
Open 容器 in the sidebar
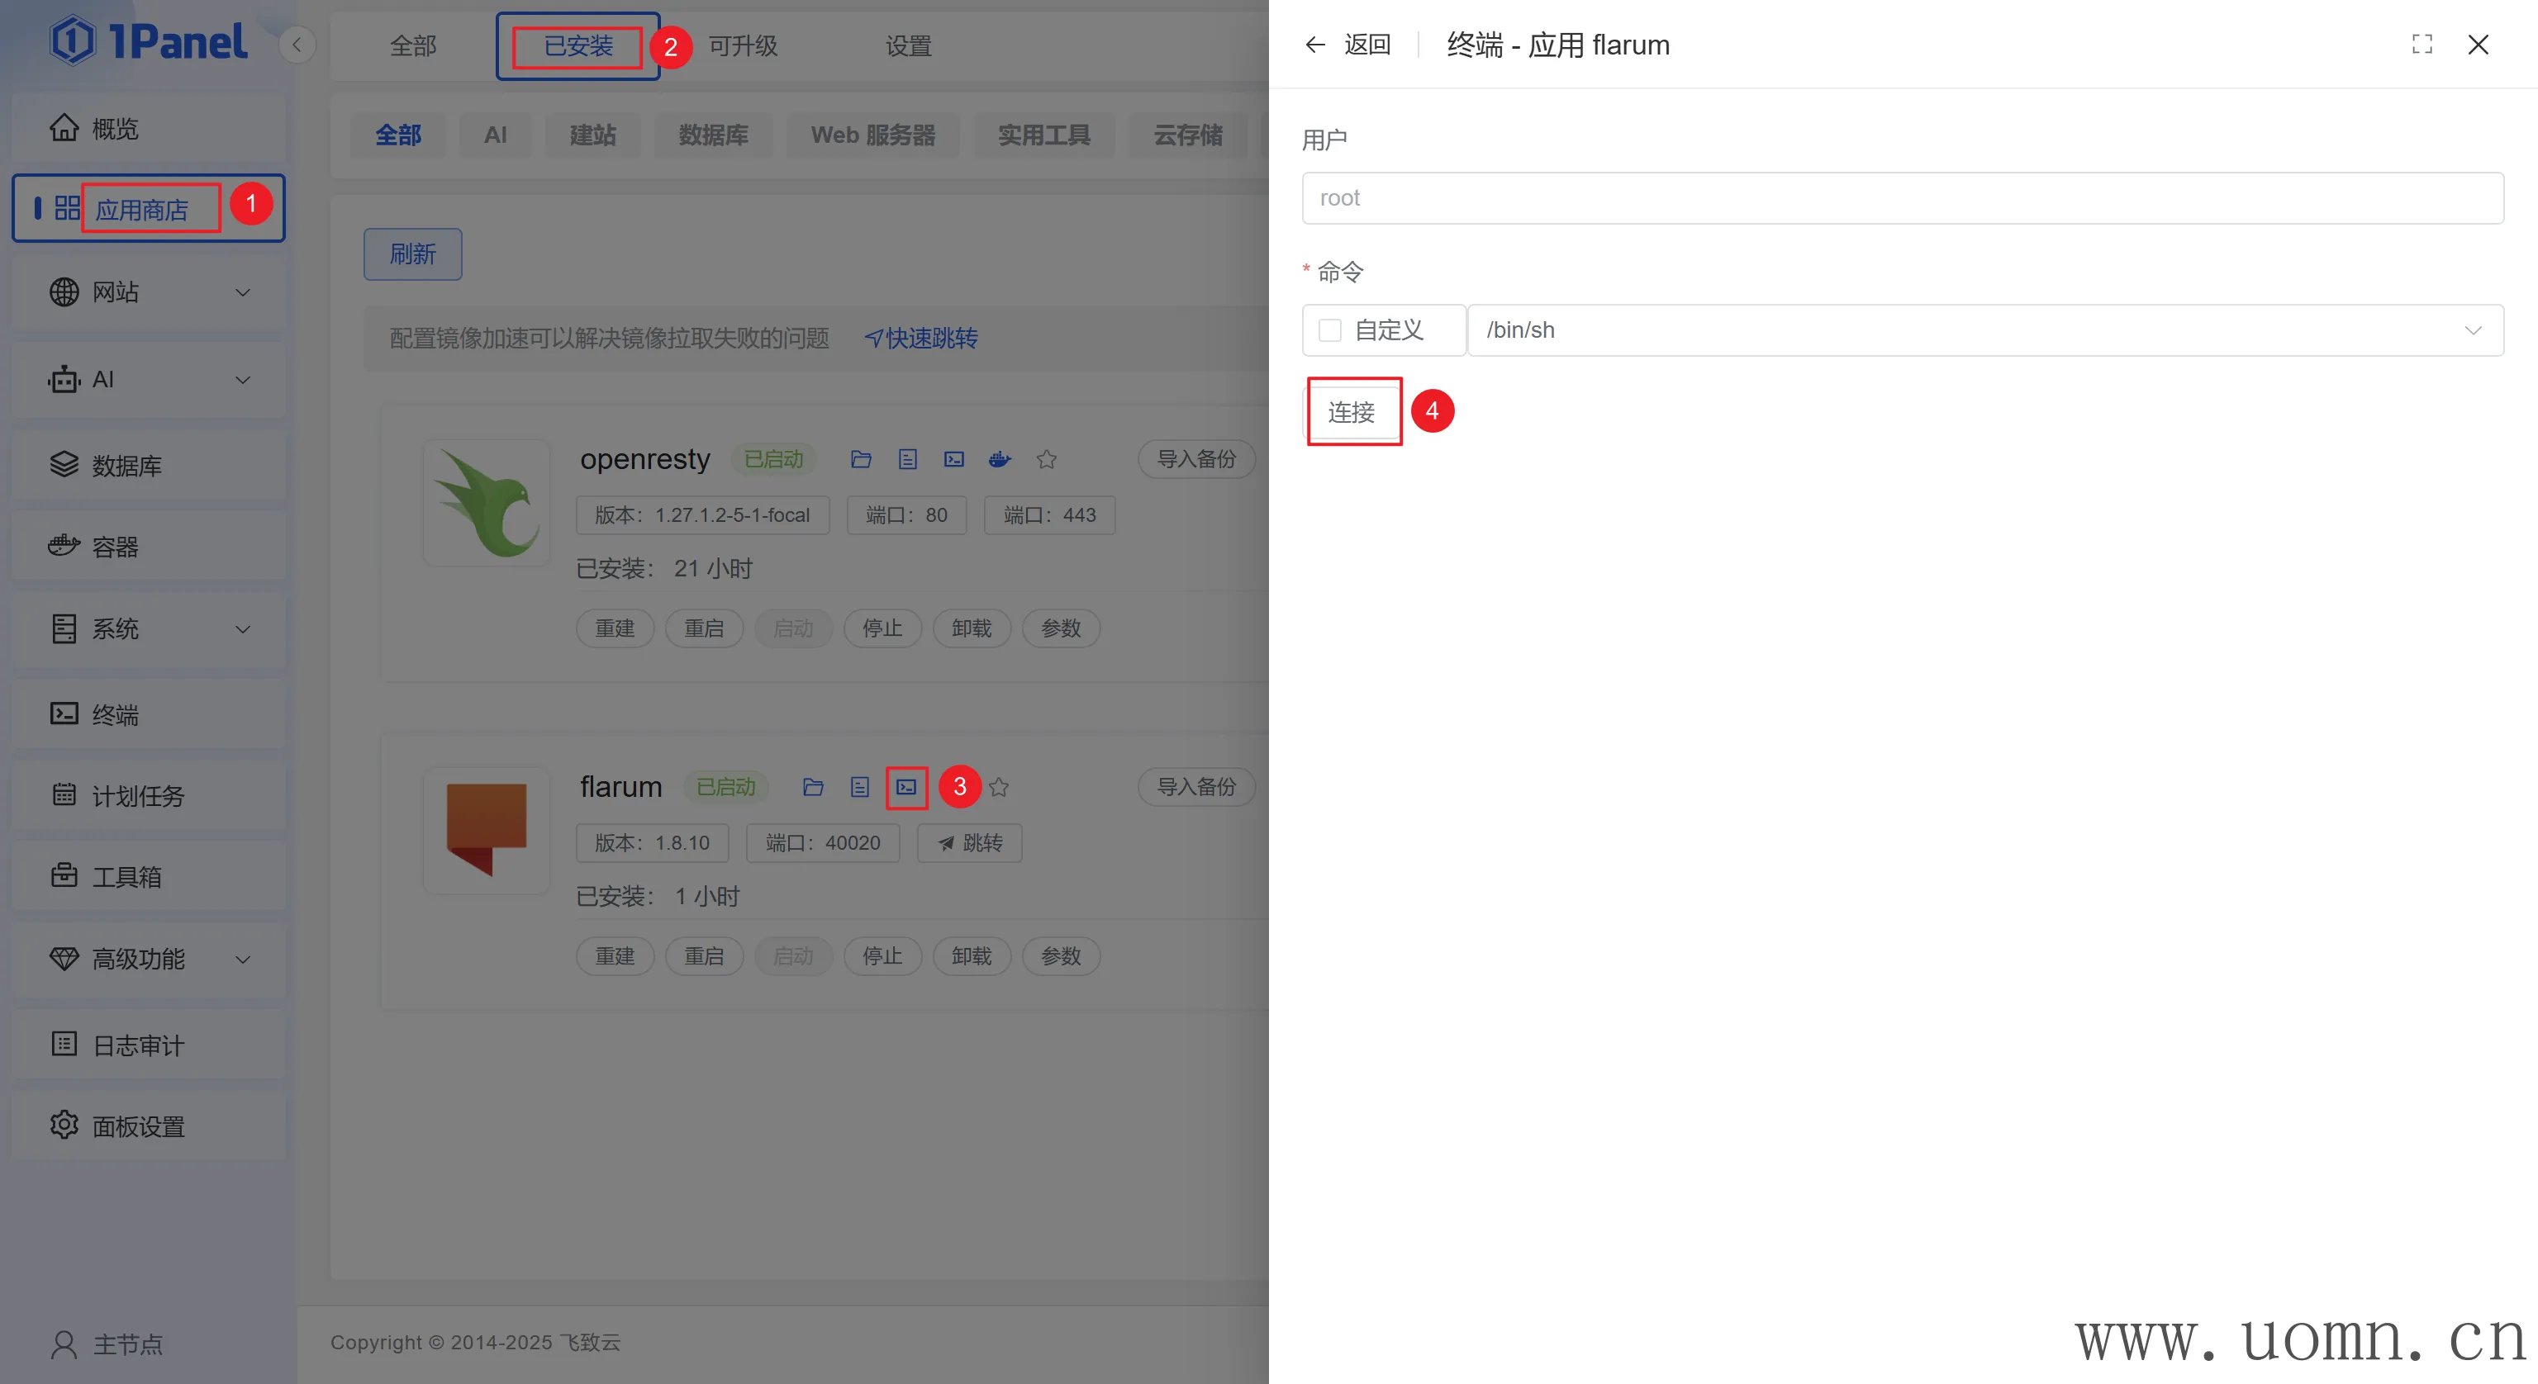click(x=116, y=547)
